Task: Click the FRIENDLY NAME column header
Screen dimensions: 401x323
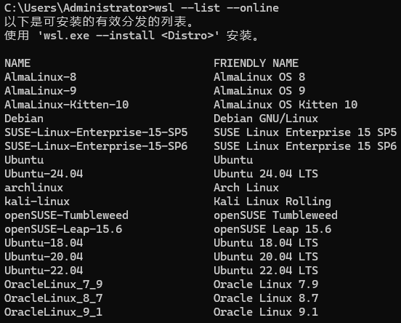Action: point(256,63)
